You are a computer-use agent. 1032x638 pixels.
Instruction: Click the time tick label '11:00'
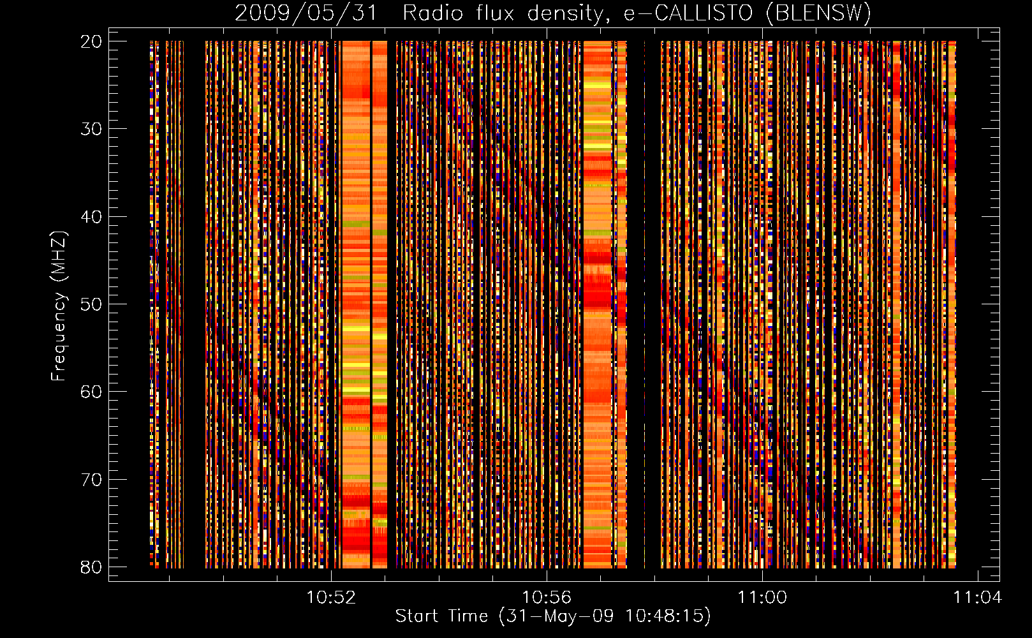[x=762, y=598]
